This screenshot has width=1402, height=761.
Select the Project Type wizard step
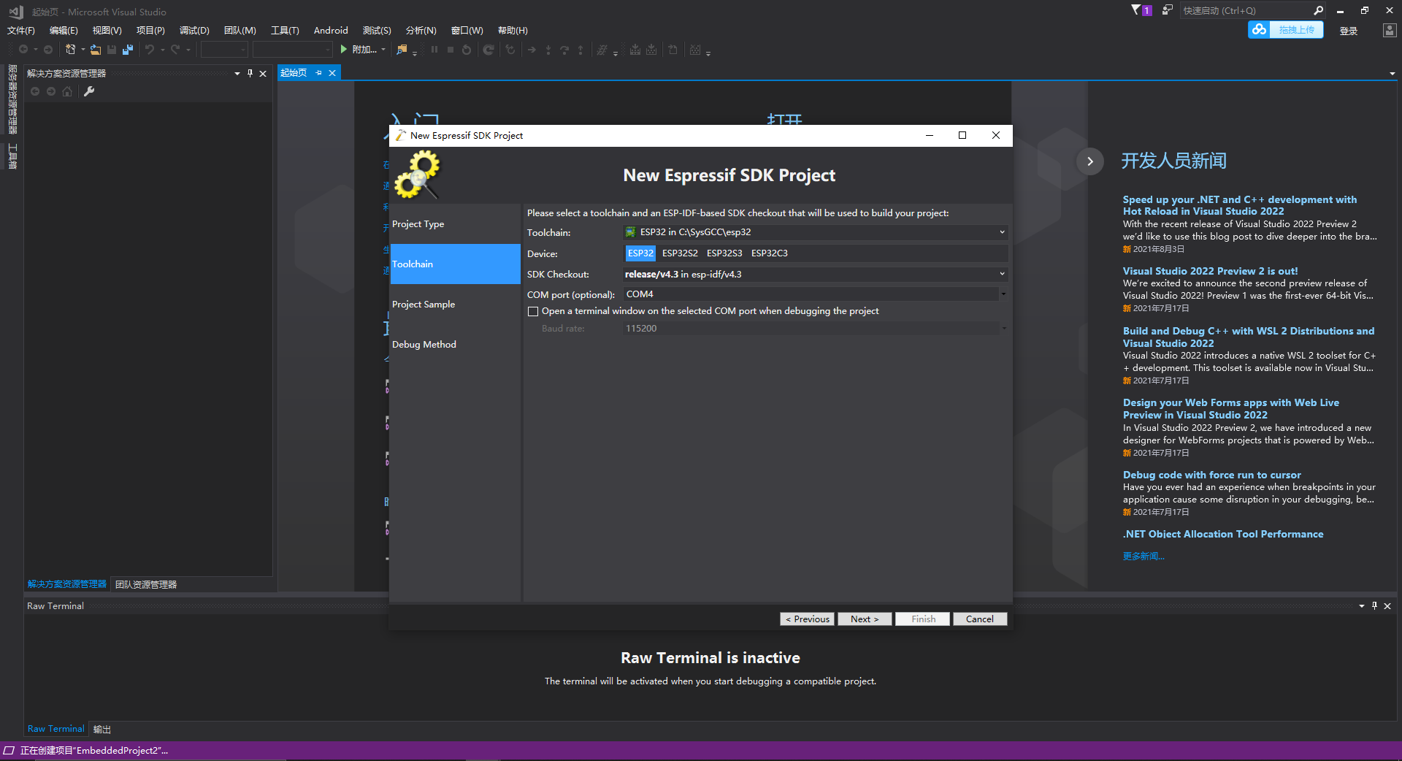tap(455, 224)
